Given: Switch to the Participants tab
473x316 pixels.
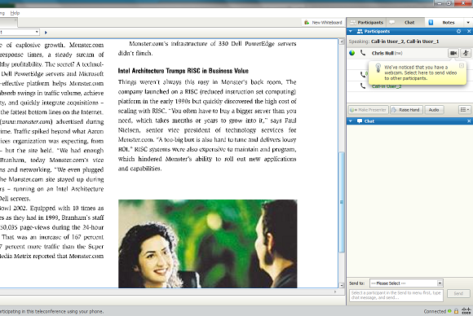Looking at the screenshot, I should click(x=366, y=22).
